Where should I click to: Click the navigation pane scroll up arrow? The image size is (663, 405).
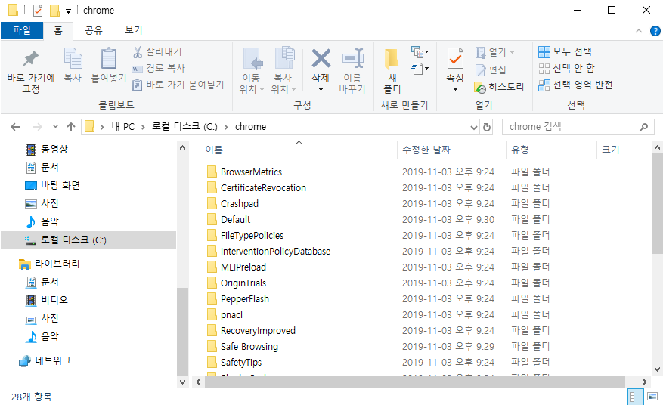[x=183, y=147]
